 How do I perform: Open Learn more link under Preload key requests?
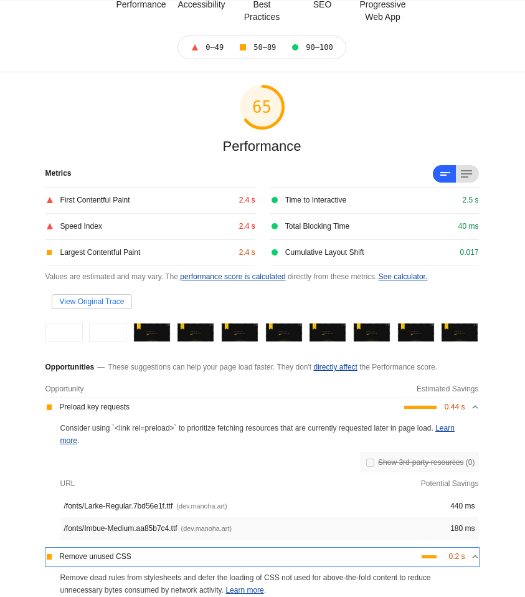click(x=445, y=428)
